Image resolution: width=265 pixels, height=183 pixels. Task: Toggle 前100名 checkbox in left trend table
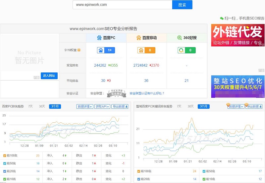coord(5,155)
